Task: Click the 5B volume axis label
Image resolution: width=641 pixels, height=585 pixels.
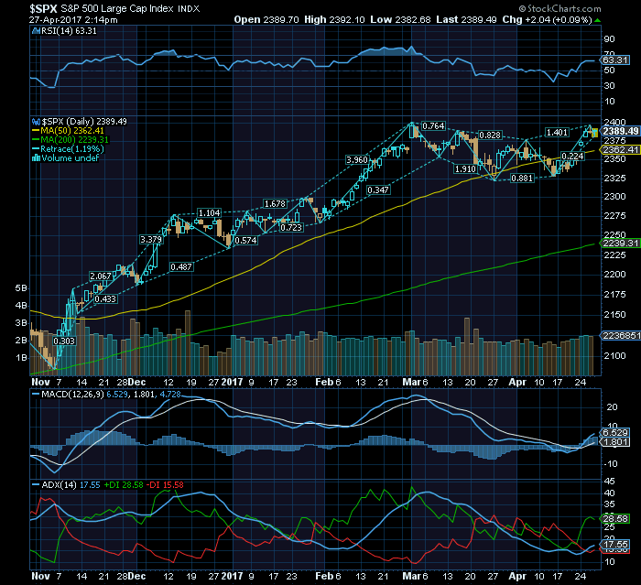Action: [21, 288]
